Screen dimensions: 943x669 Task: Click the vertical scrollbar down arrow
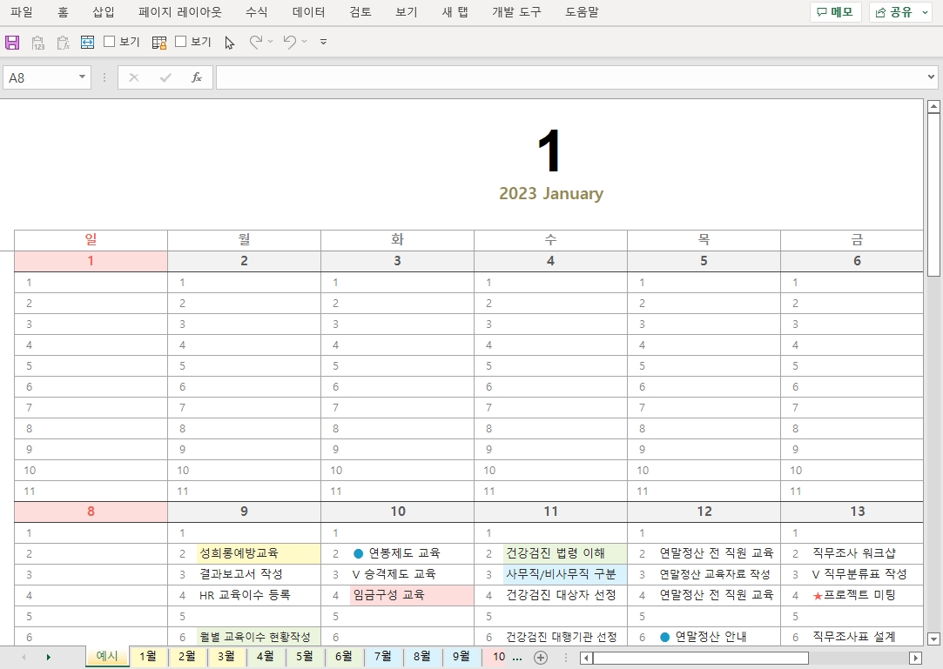[x=933, y=639]
